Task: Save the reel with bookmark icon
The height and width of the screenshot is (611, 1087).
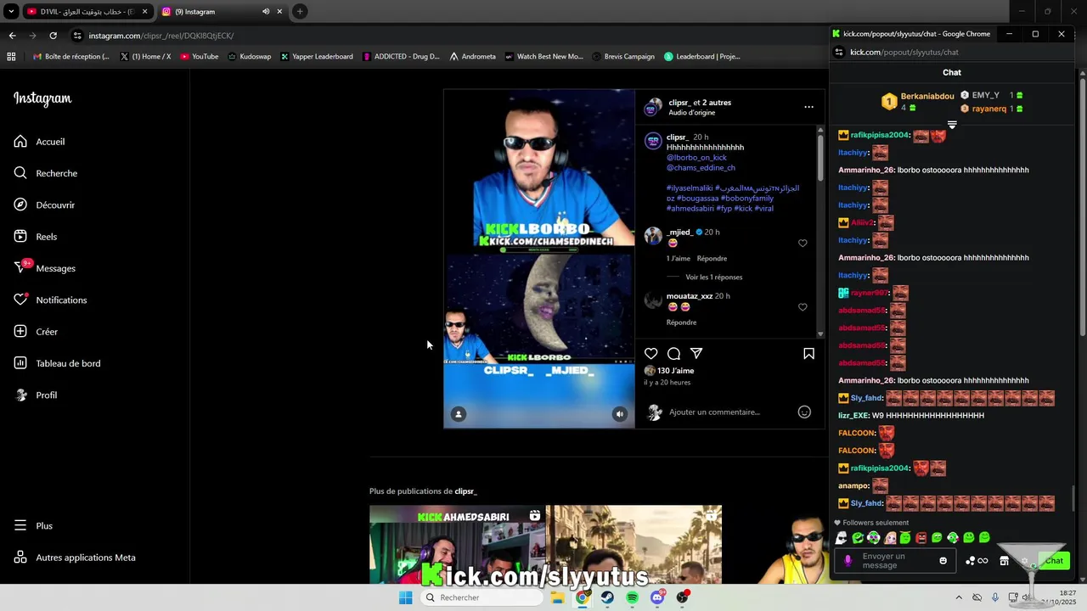Action: tap(808, 354)
